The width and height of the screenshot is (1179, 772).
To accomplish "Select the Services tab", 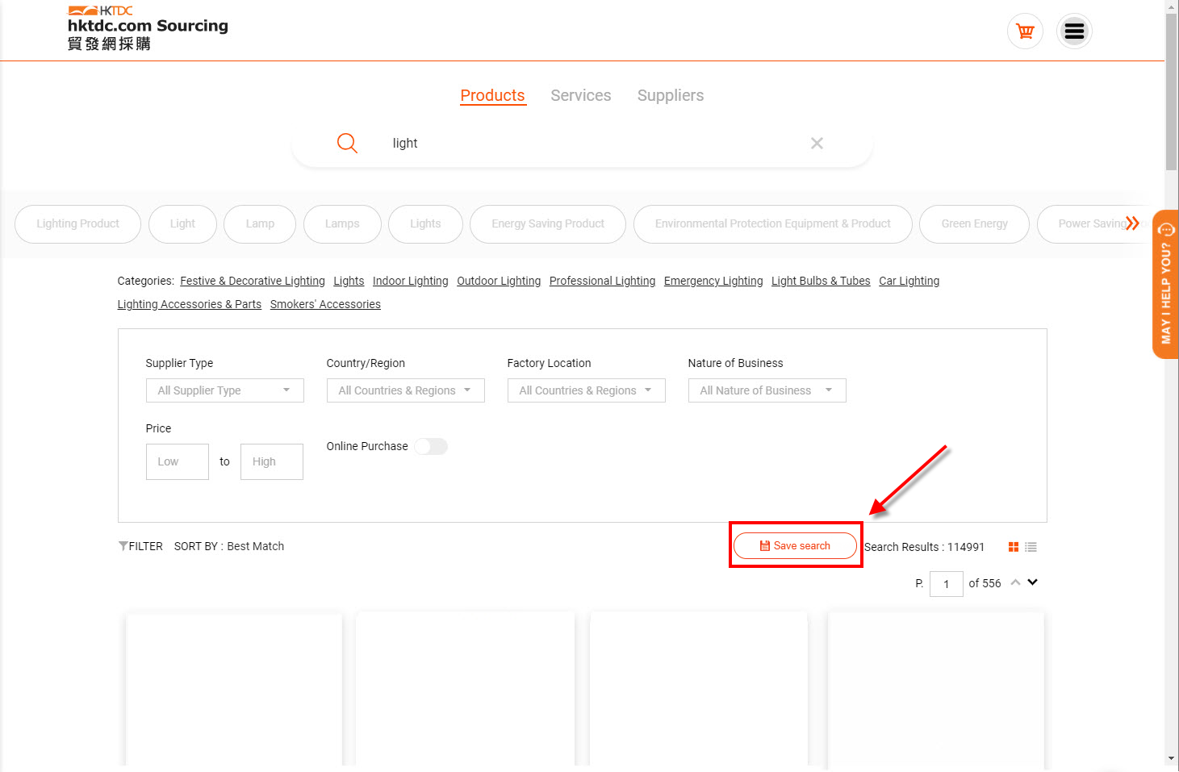I will (x=581, y=95).
